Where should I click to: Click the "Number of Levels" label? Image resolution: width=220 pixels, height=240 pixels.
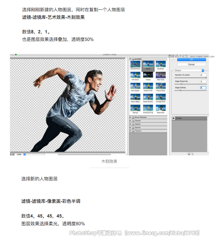pos(182,75)
